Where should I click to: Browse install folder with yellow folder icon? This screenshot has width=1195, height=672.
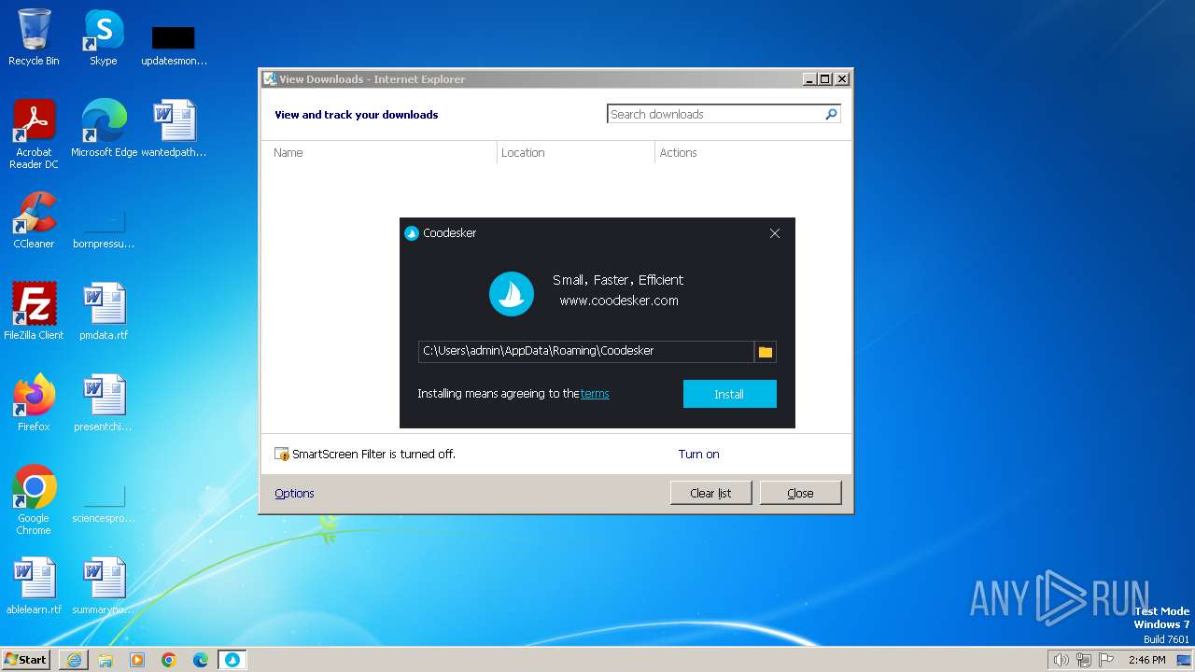pos(766,351)
